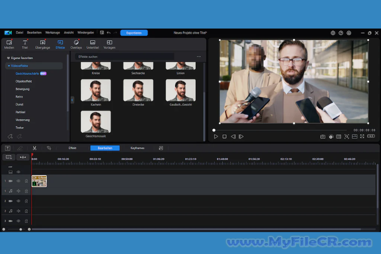Select Eigene Favoriten category
This screenshot has width=381, height=254.
22,58
